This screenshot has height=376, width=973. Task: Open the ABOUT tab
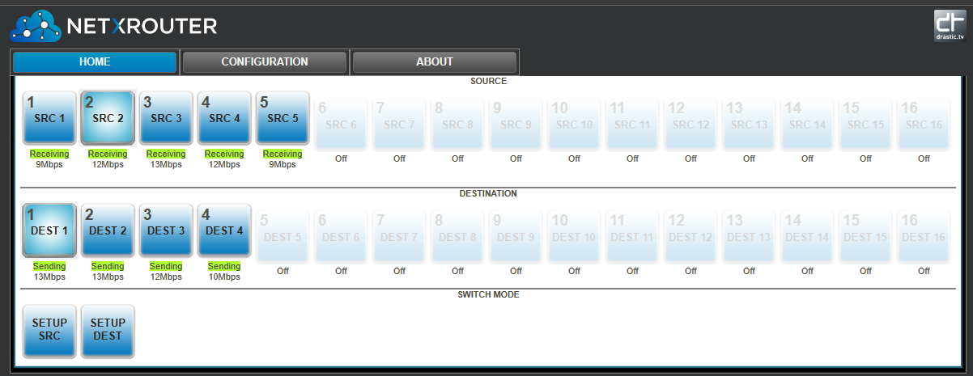435,62
